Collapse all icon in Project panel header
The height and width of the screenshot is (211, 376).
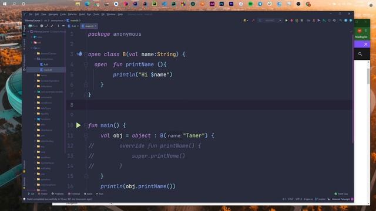coord(52,26)
